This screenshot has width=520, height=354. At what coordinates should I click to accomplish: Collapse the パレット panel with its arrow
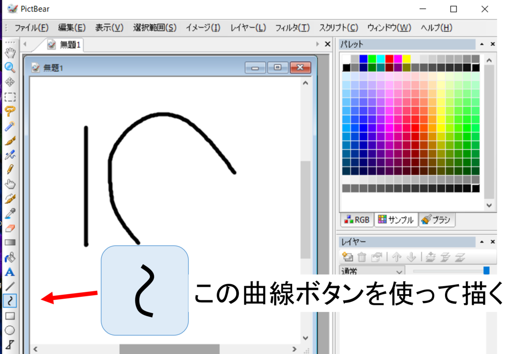pos(482,44)
